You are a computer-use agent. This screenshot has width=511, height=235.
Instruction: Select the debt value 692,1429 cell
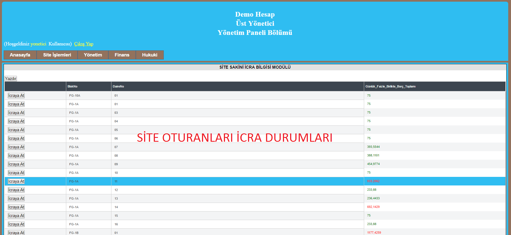tap(373, 207)
